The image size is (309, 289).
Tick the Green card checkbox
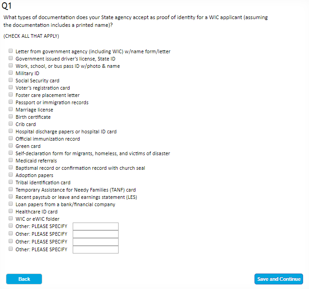(x=10, y=146)
